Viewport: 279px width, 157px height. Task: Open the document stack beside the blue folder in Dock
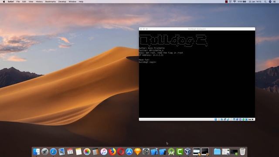coord(225,152)
